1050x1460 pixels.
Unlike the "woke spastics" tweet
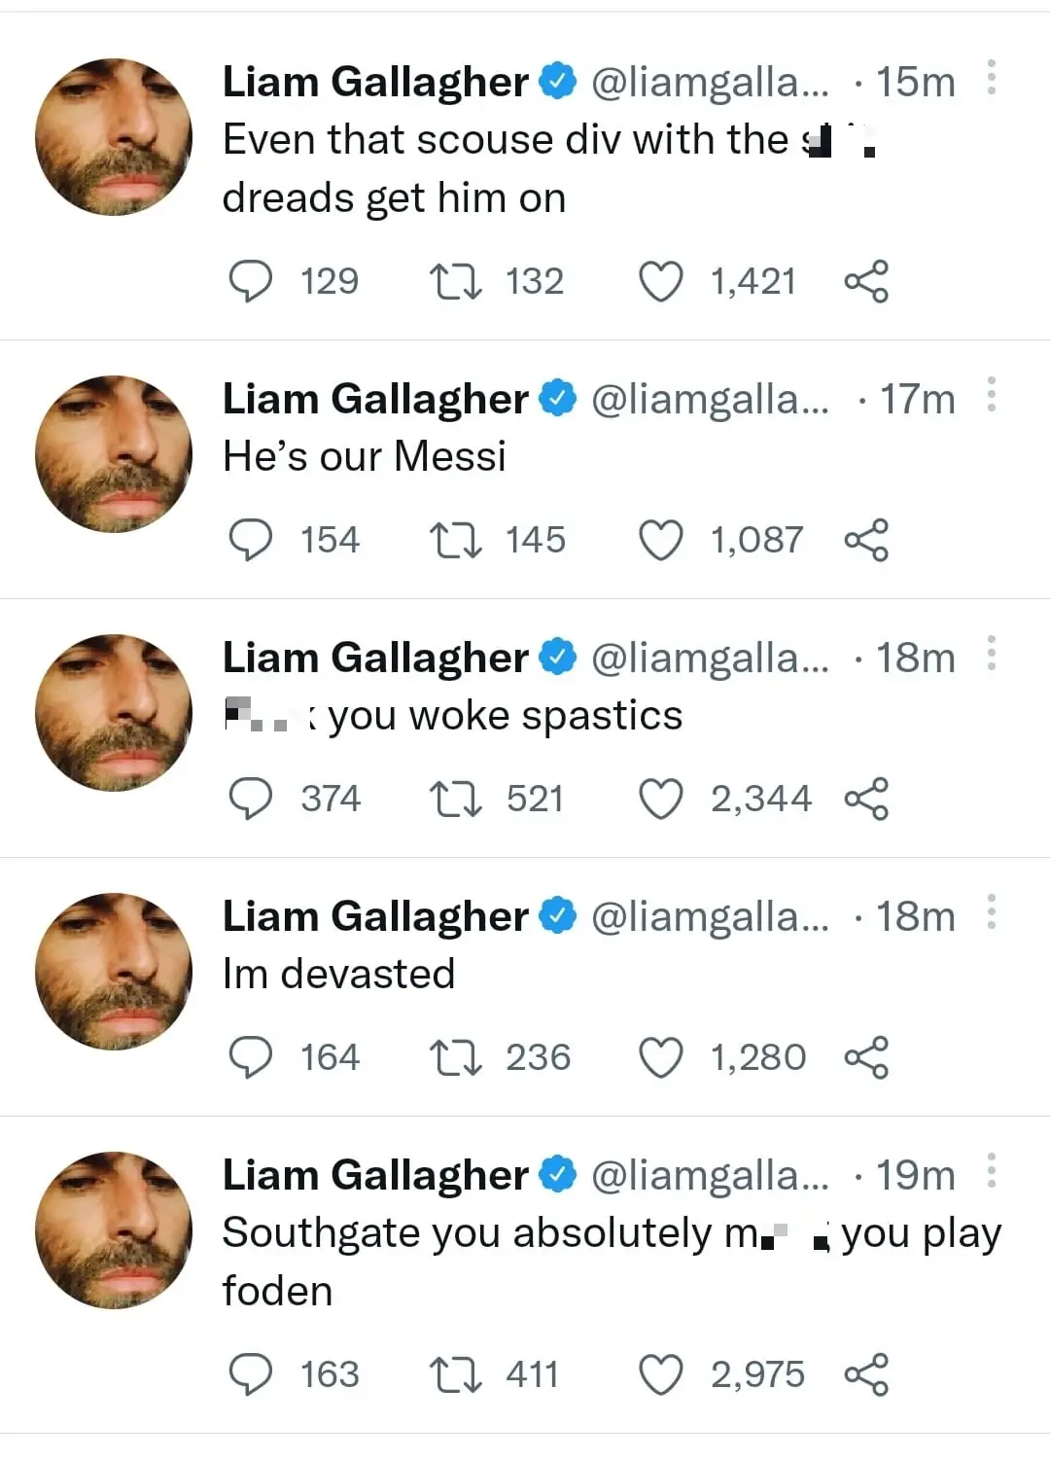click(x=661, y=799)
